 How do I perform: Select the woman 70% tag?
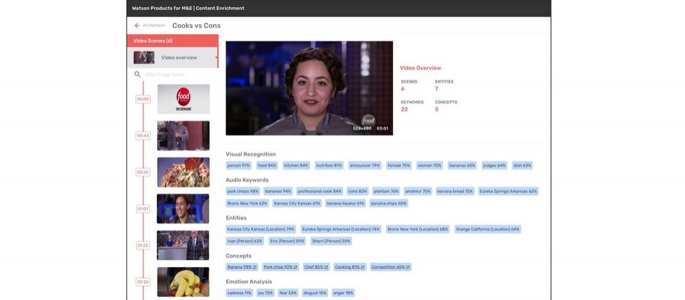(430, 165)
